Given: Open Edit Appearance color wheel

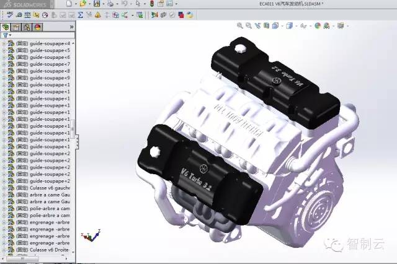Looking at the screenshot, I should (318, 25).
